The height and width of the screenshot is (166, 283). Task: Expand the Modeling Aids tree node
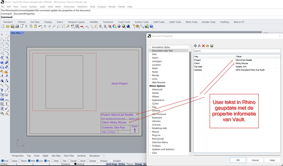(x=150, y=128)
